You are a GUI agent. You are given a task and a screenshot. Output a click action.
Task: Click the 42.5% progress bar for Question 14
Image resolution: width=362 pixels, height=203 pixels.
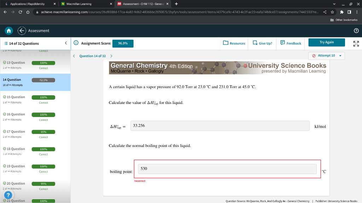[x=43, y=79]
